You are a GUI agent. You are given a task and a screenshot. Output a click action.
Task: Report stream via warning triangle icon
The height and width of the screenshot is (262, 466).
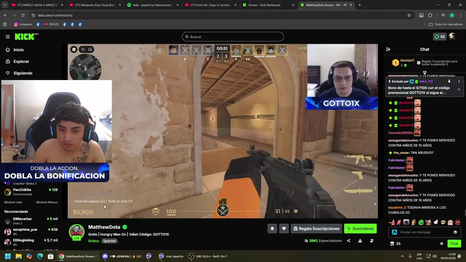(360, 241)
